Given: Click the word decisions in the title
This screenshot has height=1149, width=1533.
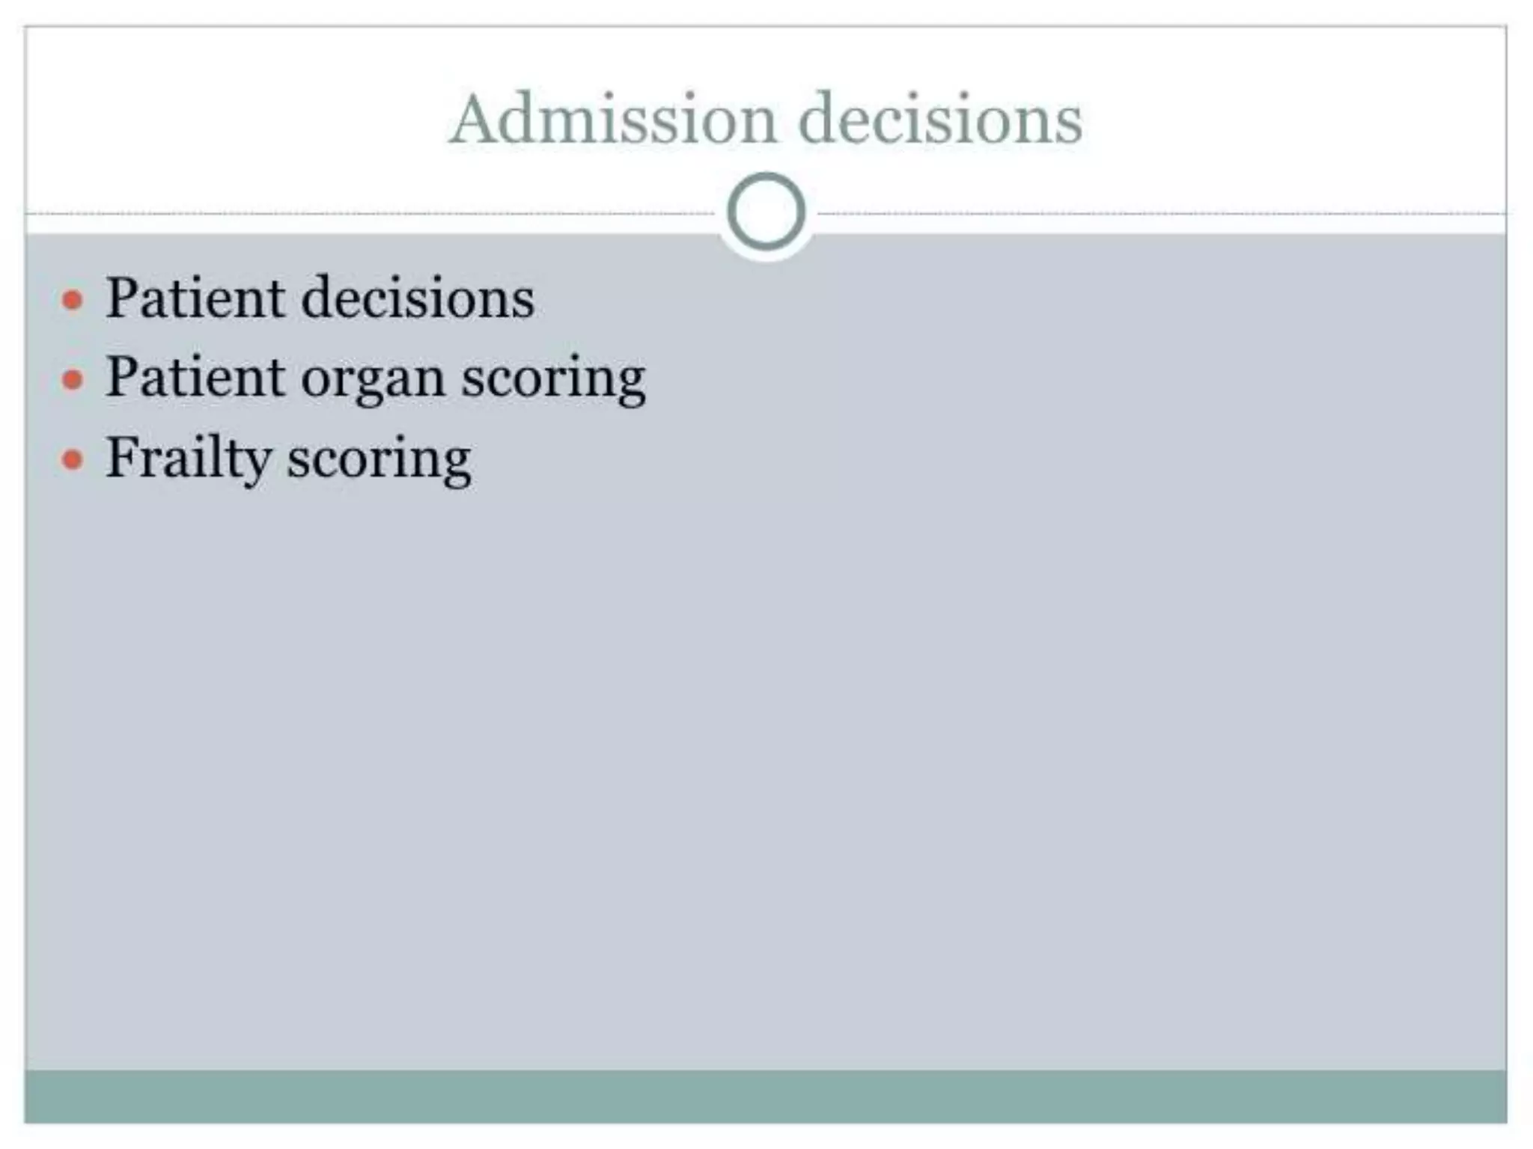Looking at the screenshot, I should 940,120.
